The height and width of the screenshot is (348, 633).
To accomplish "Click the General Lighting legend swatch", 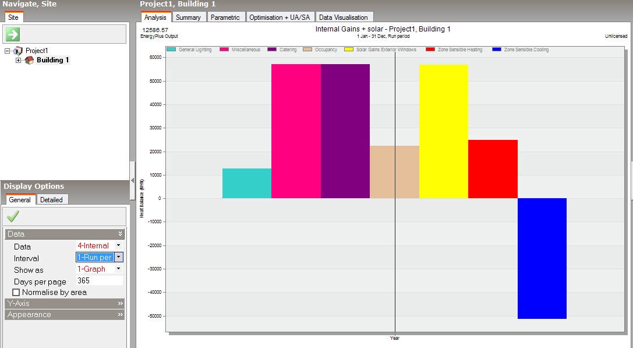I will pos(171,50).
